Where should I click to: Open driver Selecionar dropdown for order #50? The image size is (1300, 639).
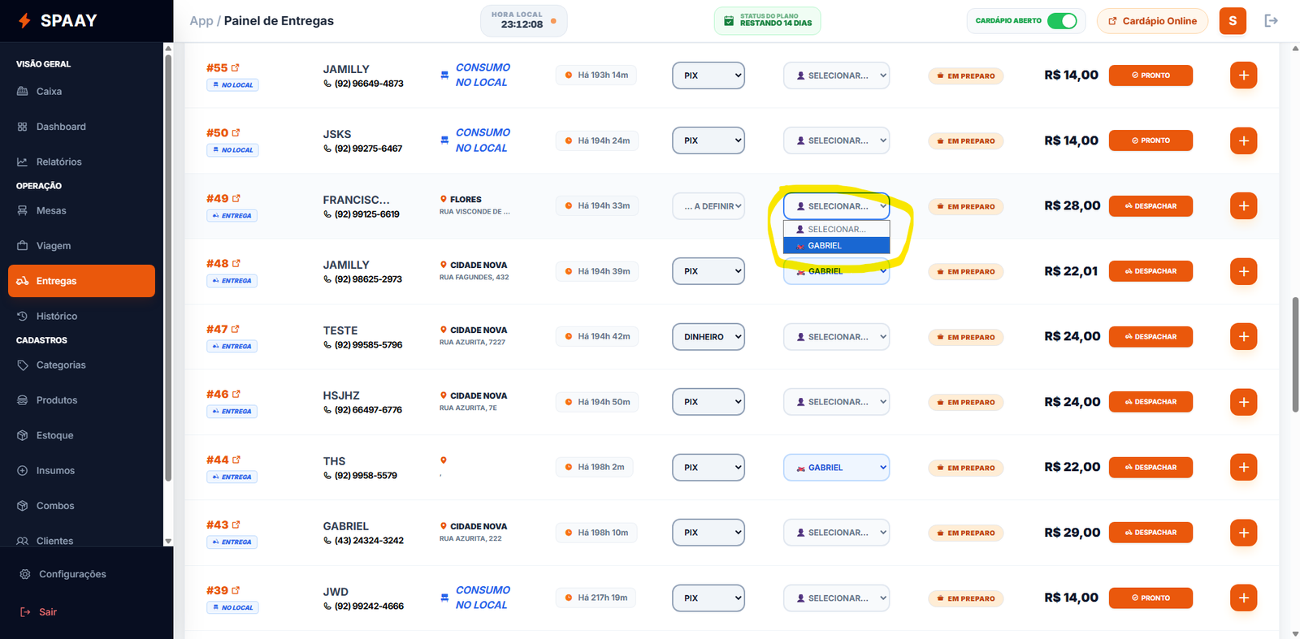coord(836,140)
